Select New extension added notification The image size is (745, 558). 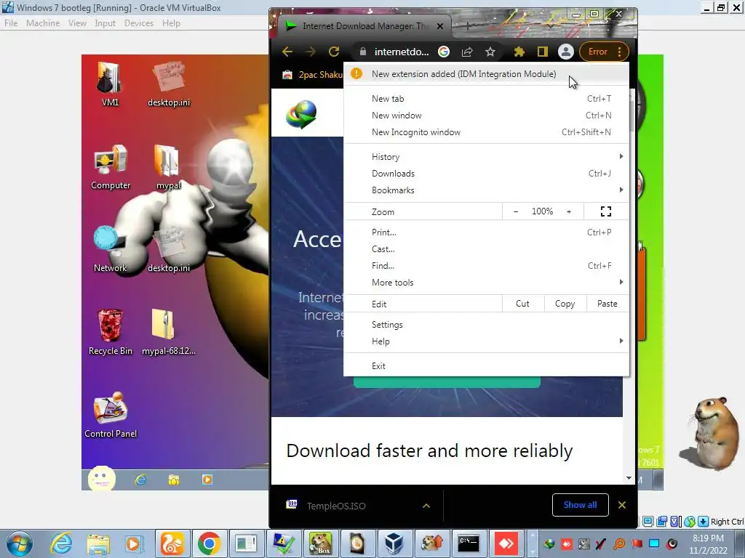click(x=486, y=74)
